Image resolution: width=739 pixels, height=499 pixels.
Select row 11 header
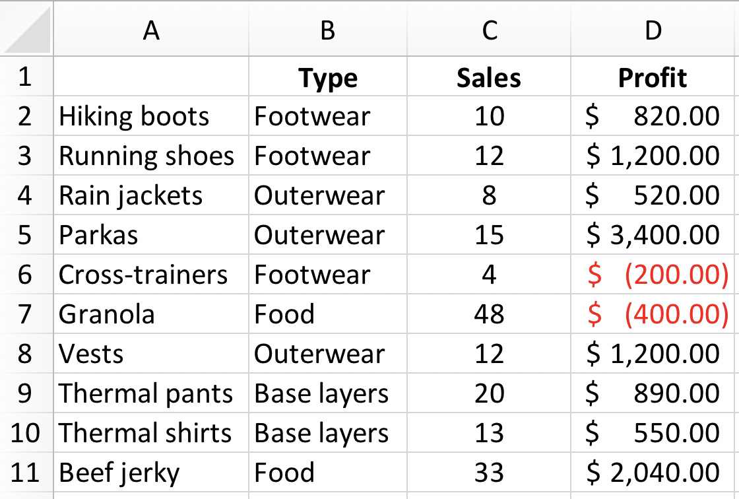[26, 473]
